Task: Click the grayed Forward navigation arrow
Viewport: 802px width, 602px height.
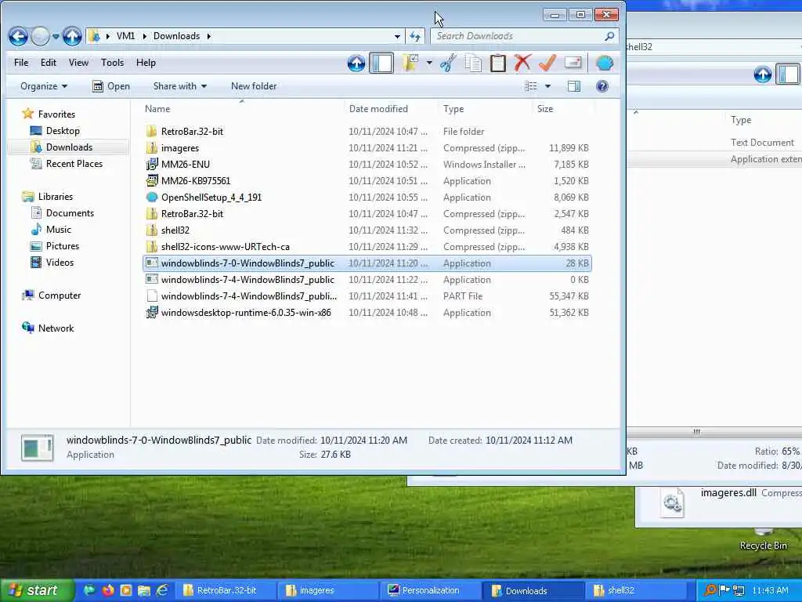Action: [x=40, y=36]
